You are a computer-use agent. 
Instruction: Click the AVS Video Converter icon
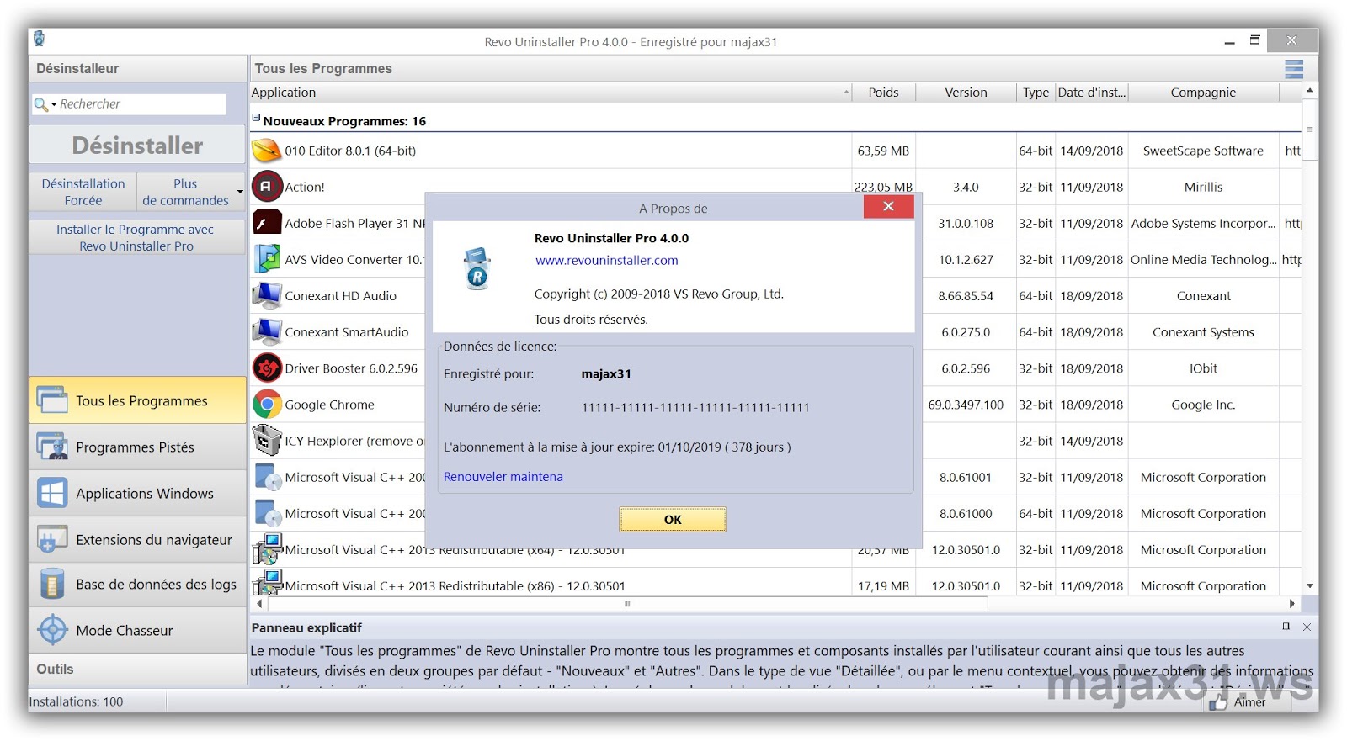coord(267,259)
